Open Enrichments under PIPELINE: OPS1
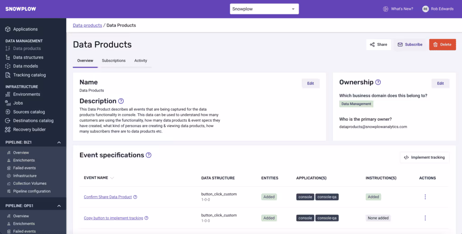The width and height of the screenshot is (462, 234). 24,224
